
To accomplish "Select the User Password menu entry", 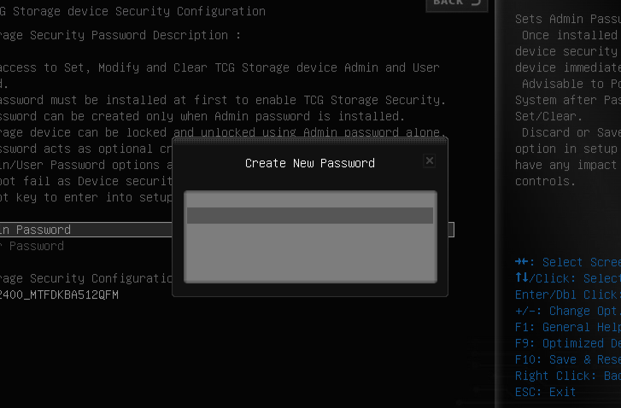I will (32, 246).
